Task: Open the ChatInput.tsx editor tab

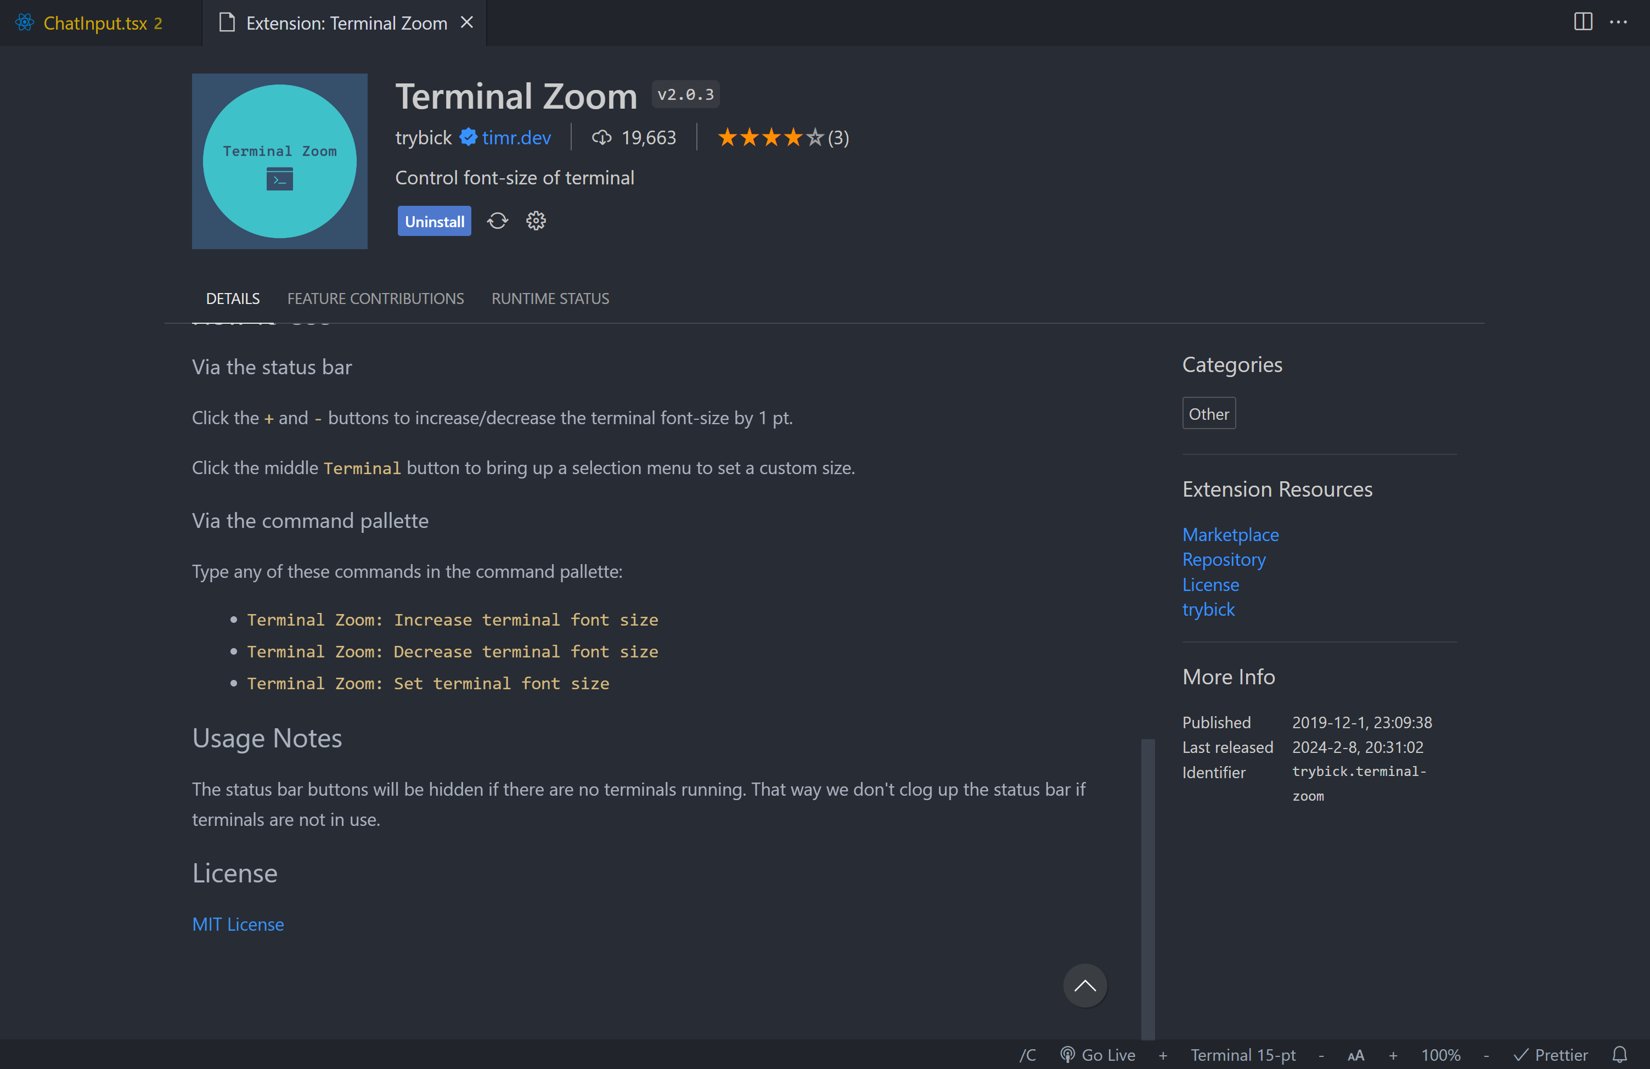Action: 95,24
